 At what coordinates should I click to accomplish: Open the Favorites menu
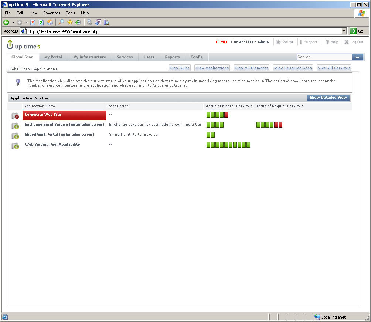pos(52,13)
